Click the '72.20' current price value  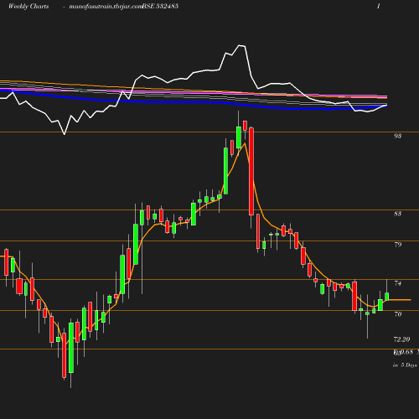[x=401, y=339]
